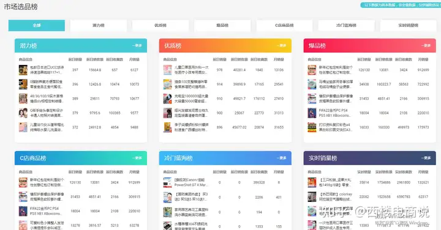Open the Q版 cartoon avatar product thumbnail
The height and width of the screenshot is (230, 441).
(23, 113)
